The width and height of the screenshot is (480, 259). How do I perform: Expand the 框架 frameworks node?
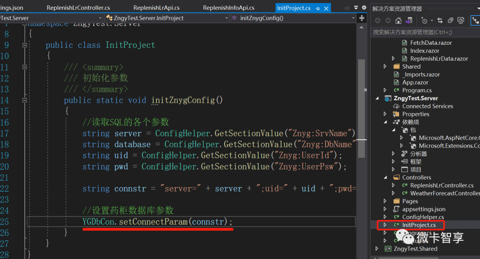(393, 161)
